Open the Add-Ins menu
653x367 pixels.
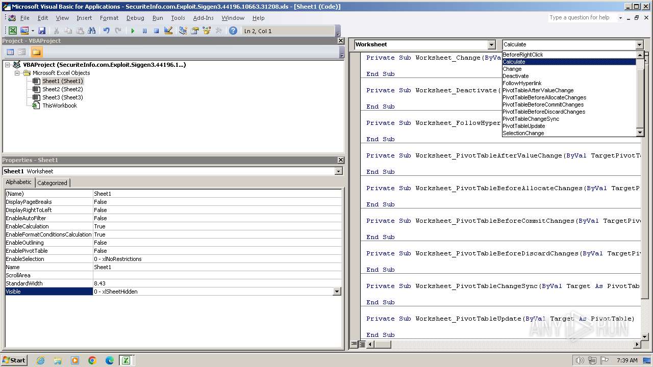203,18
